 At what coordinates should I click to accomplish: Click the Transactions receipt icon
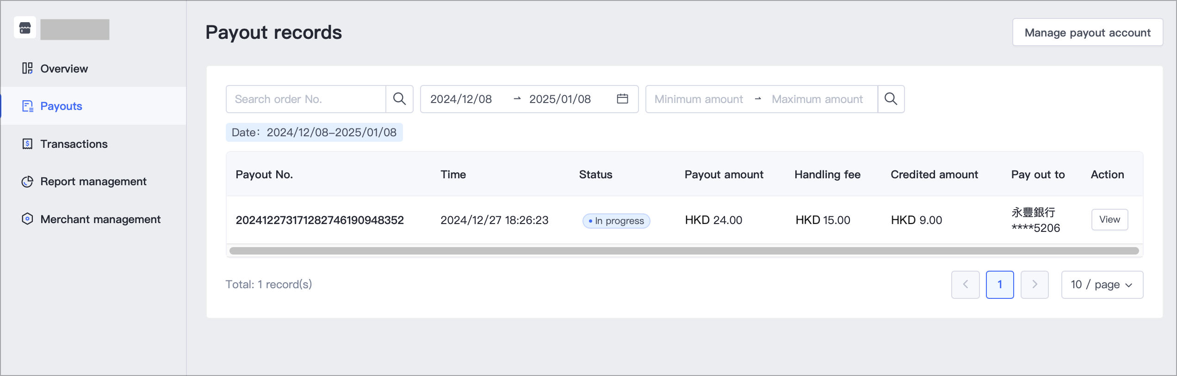point(27,144)
